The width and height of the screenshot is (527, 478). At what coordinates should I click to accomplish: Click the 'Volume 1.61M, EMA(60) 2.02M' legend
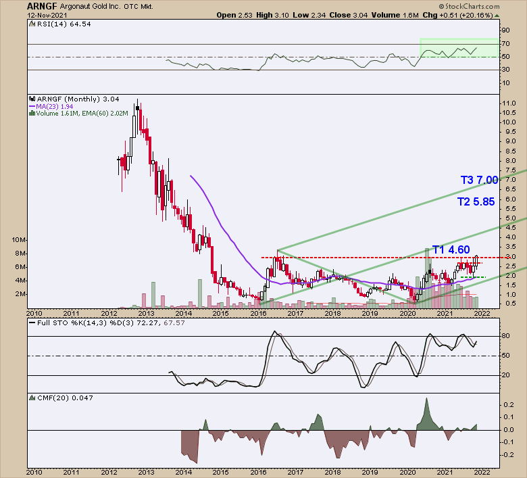[x=82, y=114]
